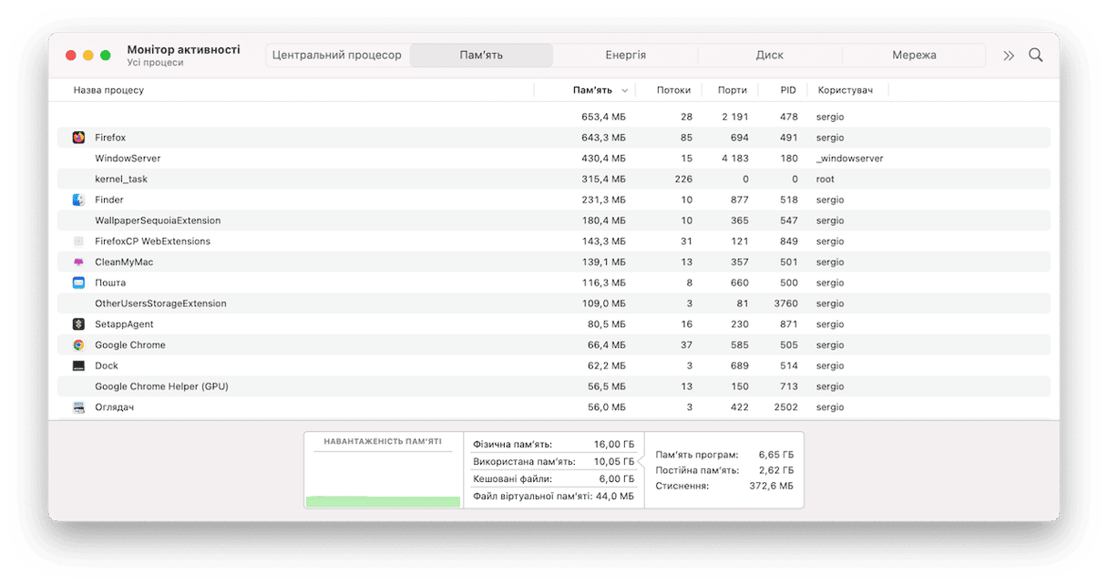
Task: Select the kernel_task process row
Action: pos(554,180)
